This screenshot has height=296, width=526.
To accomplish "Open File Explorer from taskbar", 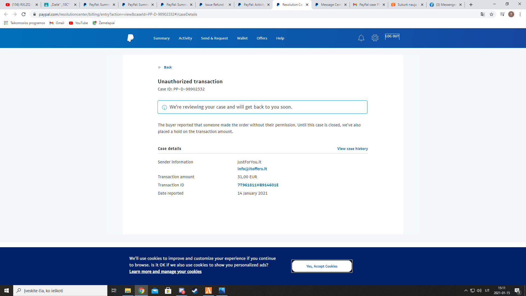I will [x=128, y=291].
